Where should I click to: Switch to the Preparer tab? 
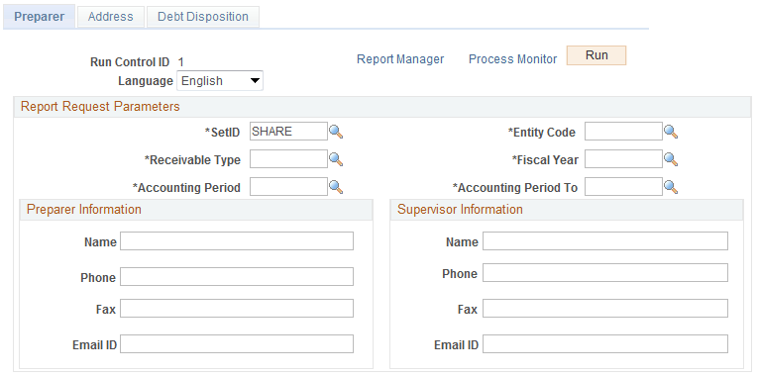(40, 17)
